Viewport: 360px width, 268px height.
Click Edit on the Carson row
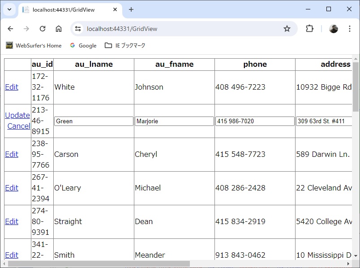click(x=11, y=154)
